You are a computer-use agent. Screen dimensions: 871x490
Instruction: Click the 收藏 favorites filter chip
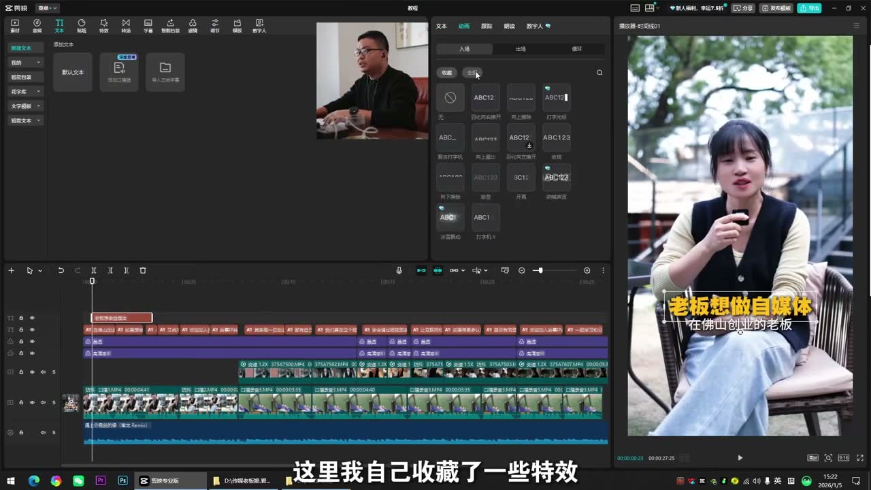tap(446, 72)
